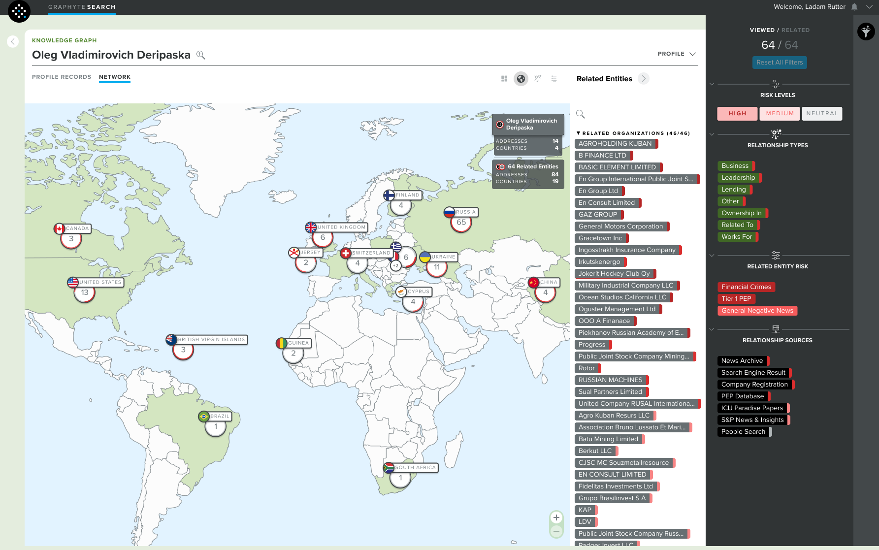The width and height of the screenshot is (879, 550).
Task: Toggle the HIGH risk level filter
Action: pos(738,114)
